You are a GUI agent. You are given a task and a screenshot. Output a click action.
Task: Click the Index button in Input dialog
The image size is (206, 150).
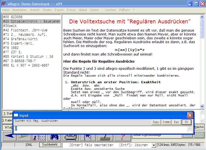point(167,122)
